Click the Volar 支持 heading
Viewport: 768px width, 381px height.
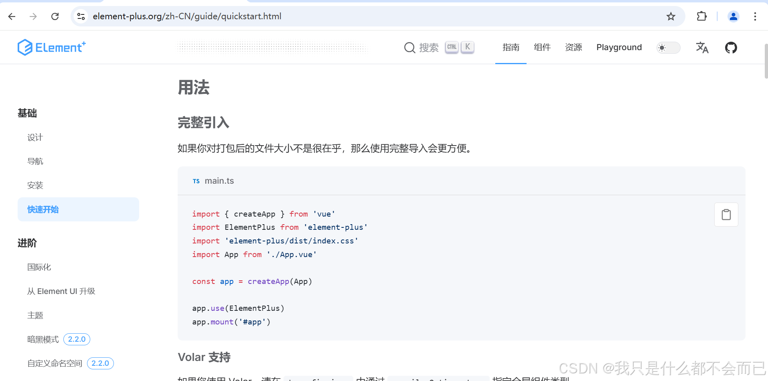pos(204,357)
